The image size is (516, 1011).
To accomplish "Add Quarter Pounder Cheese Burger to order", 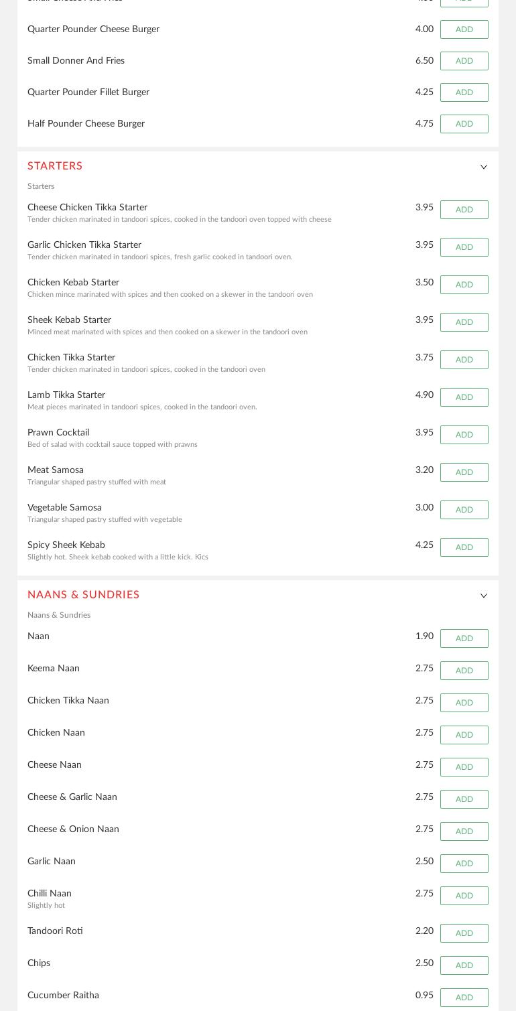I will (464, 29).
